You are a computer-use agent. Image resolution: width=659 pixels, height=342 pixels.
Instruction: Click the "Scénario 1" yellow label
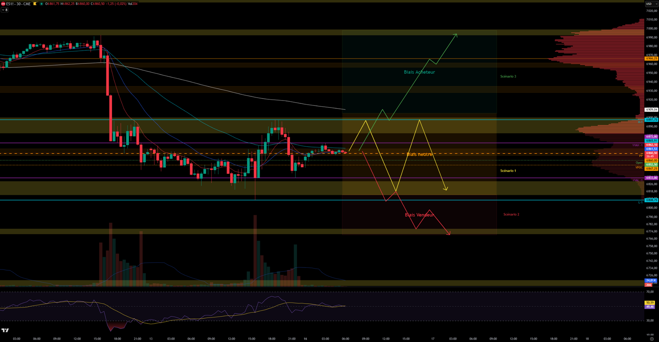pos(508,171)
